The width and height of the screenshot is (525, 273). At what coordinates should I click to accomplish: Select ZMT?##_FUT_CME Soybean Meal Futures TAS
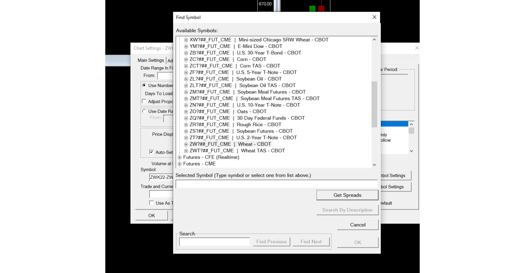coord(254,99)
